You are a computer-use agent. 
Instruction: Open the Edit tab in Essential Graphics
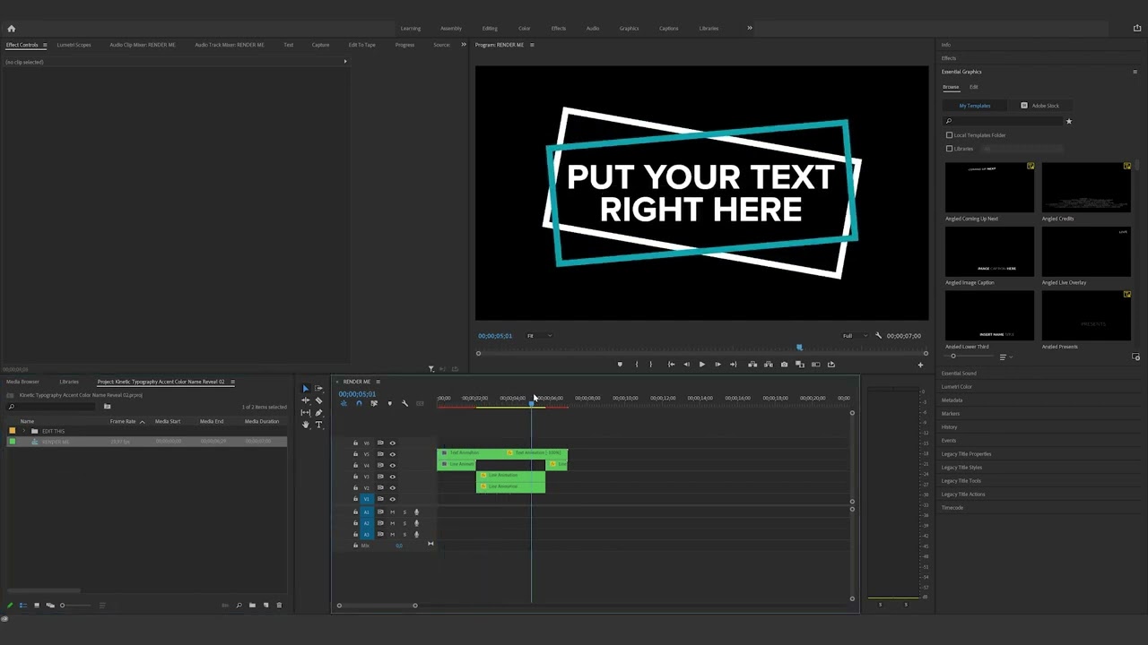(974, 87)
